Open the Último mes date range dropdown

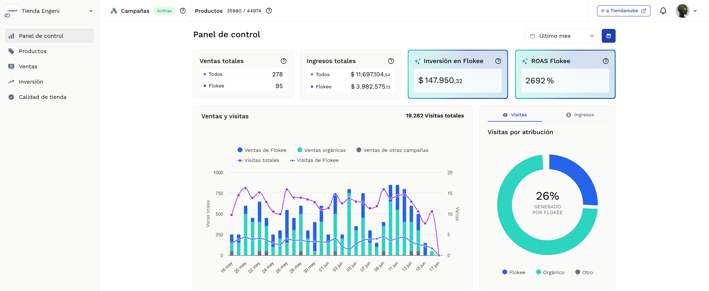coord(562,36)
